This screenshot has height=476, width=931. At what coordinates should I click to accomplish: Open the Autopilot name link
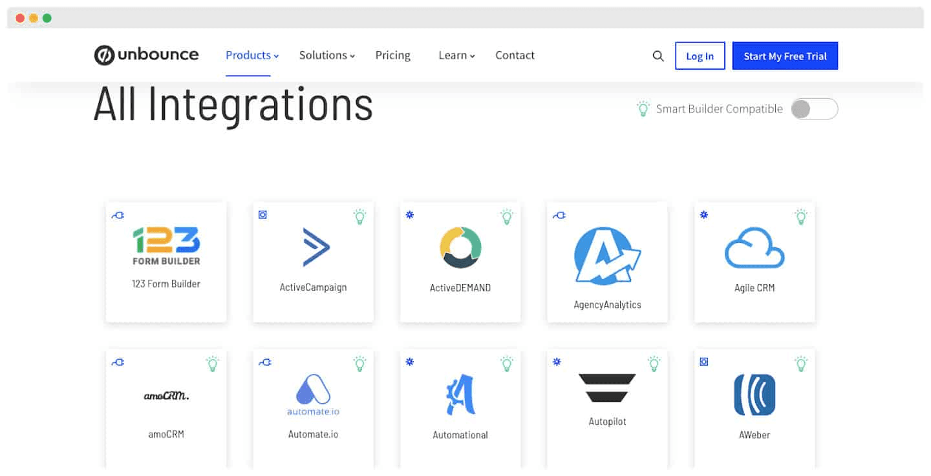point(607,422)
